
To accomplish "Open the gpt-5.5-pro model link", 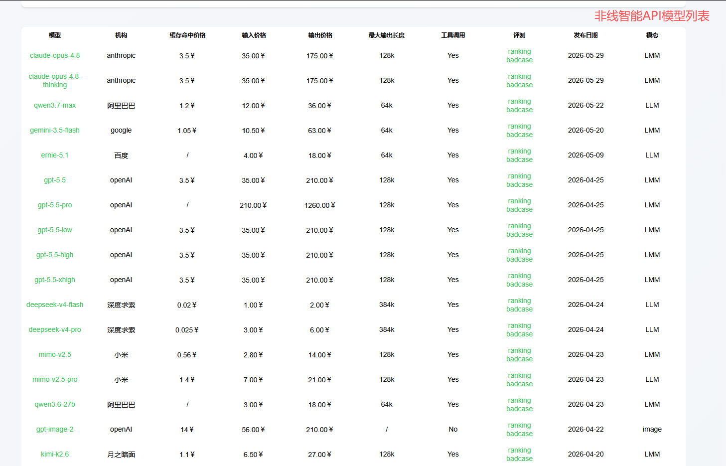I will [x=55, y=205].
